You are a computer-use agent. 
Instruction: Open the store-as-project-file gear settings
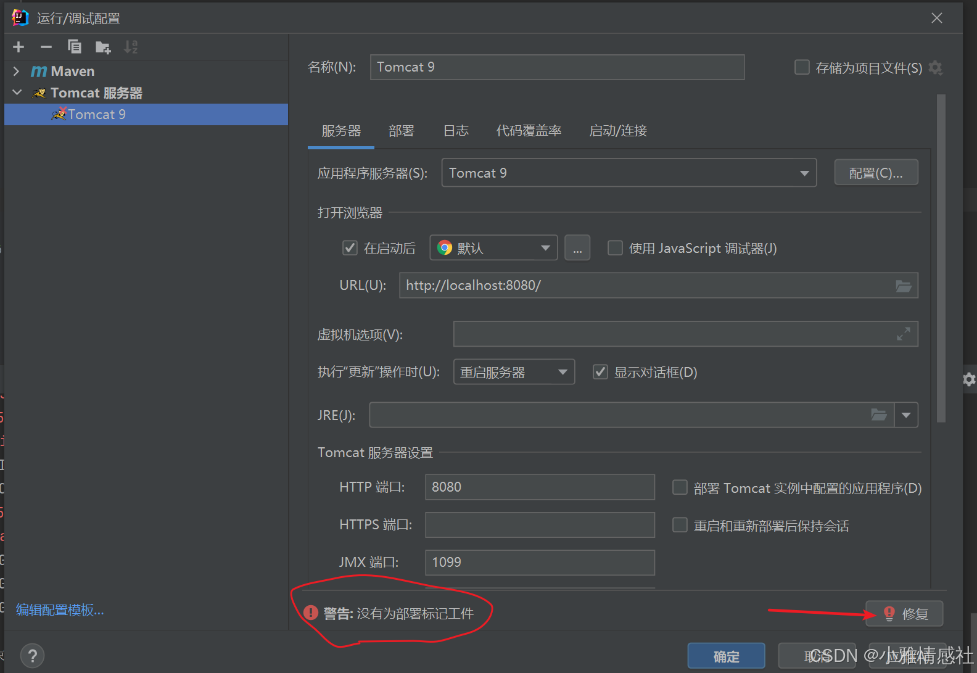pyautogui.click(x=936, y=67)
